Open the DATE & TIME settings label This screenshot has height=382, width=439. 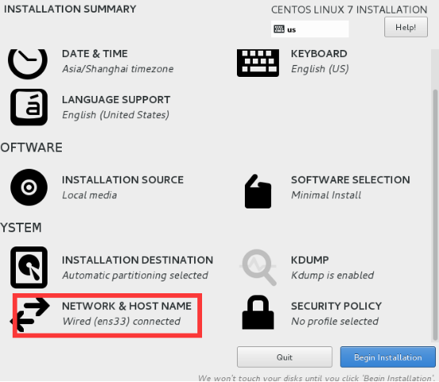click(x=95, y=53)
